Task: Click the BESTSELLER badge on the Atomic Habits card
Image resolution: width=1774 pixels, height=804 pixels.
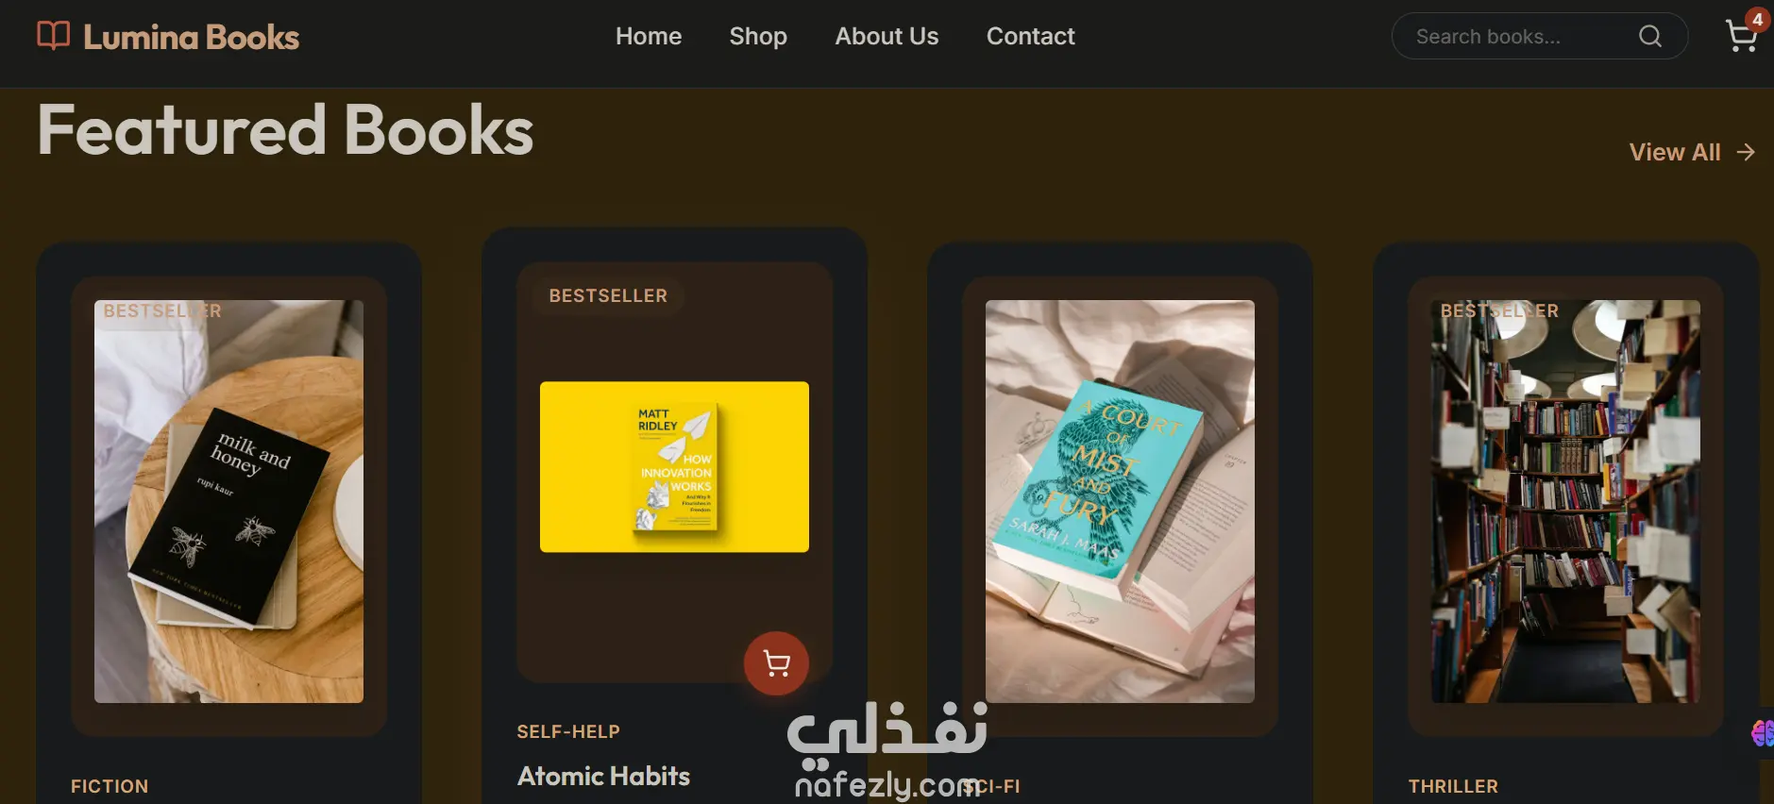Action: [x=608, y=295]
